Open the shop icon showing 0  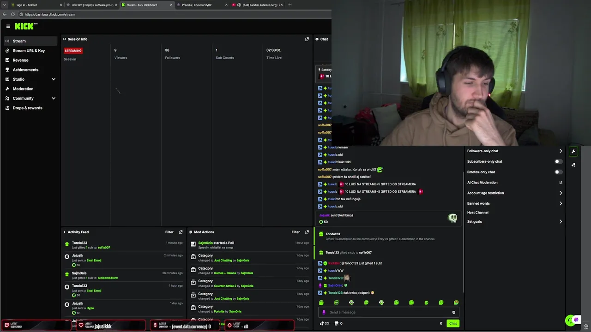pyautogui.click(x=338, y=323)
